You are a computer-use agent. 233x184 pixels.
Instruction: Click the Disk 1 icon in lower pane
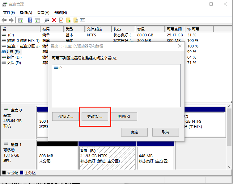coord(6,144)
